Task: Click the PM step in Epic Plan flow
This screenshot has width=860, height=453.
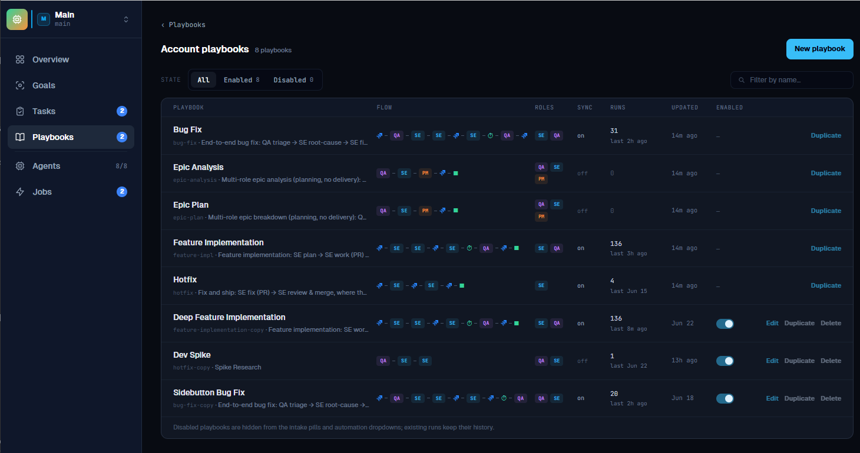Action: [425, 211]
